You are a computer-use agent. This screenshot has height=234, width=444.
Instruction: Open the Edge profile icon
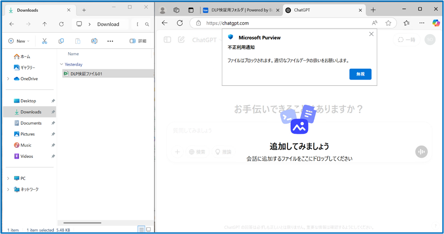[x=163, y=10]
